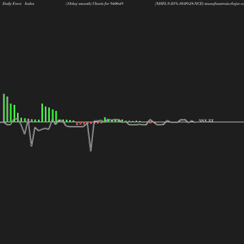Click the tallest green bar at chart start
Screen dimensions: 244x244
coord(4,108)
